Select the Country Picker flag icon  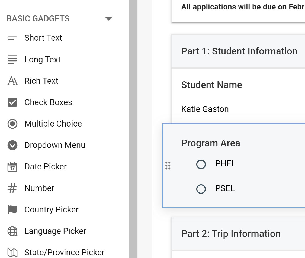12,209
